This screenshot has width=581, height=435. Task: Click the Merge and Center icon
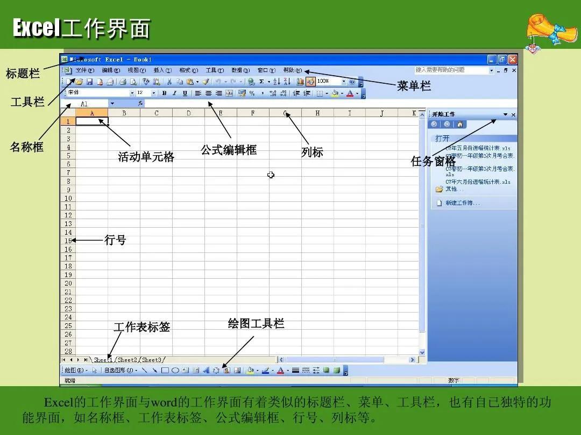tap(229, 93)
